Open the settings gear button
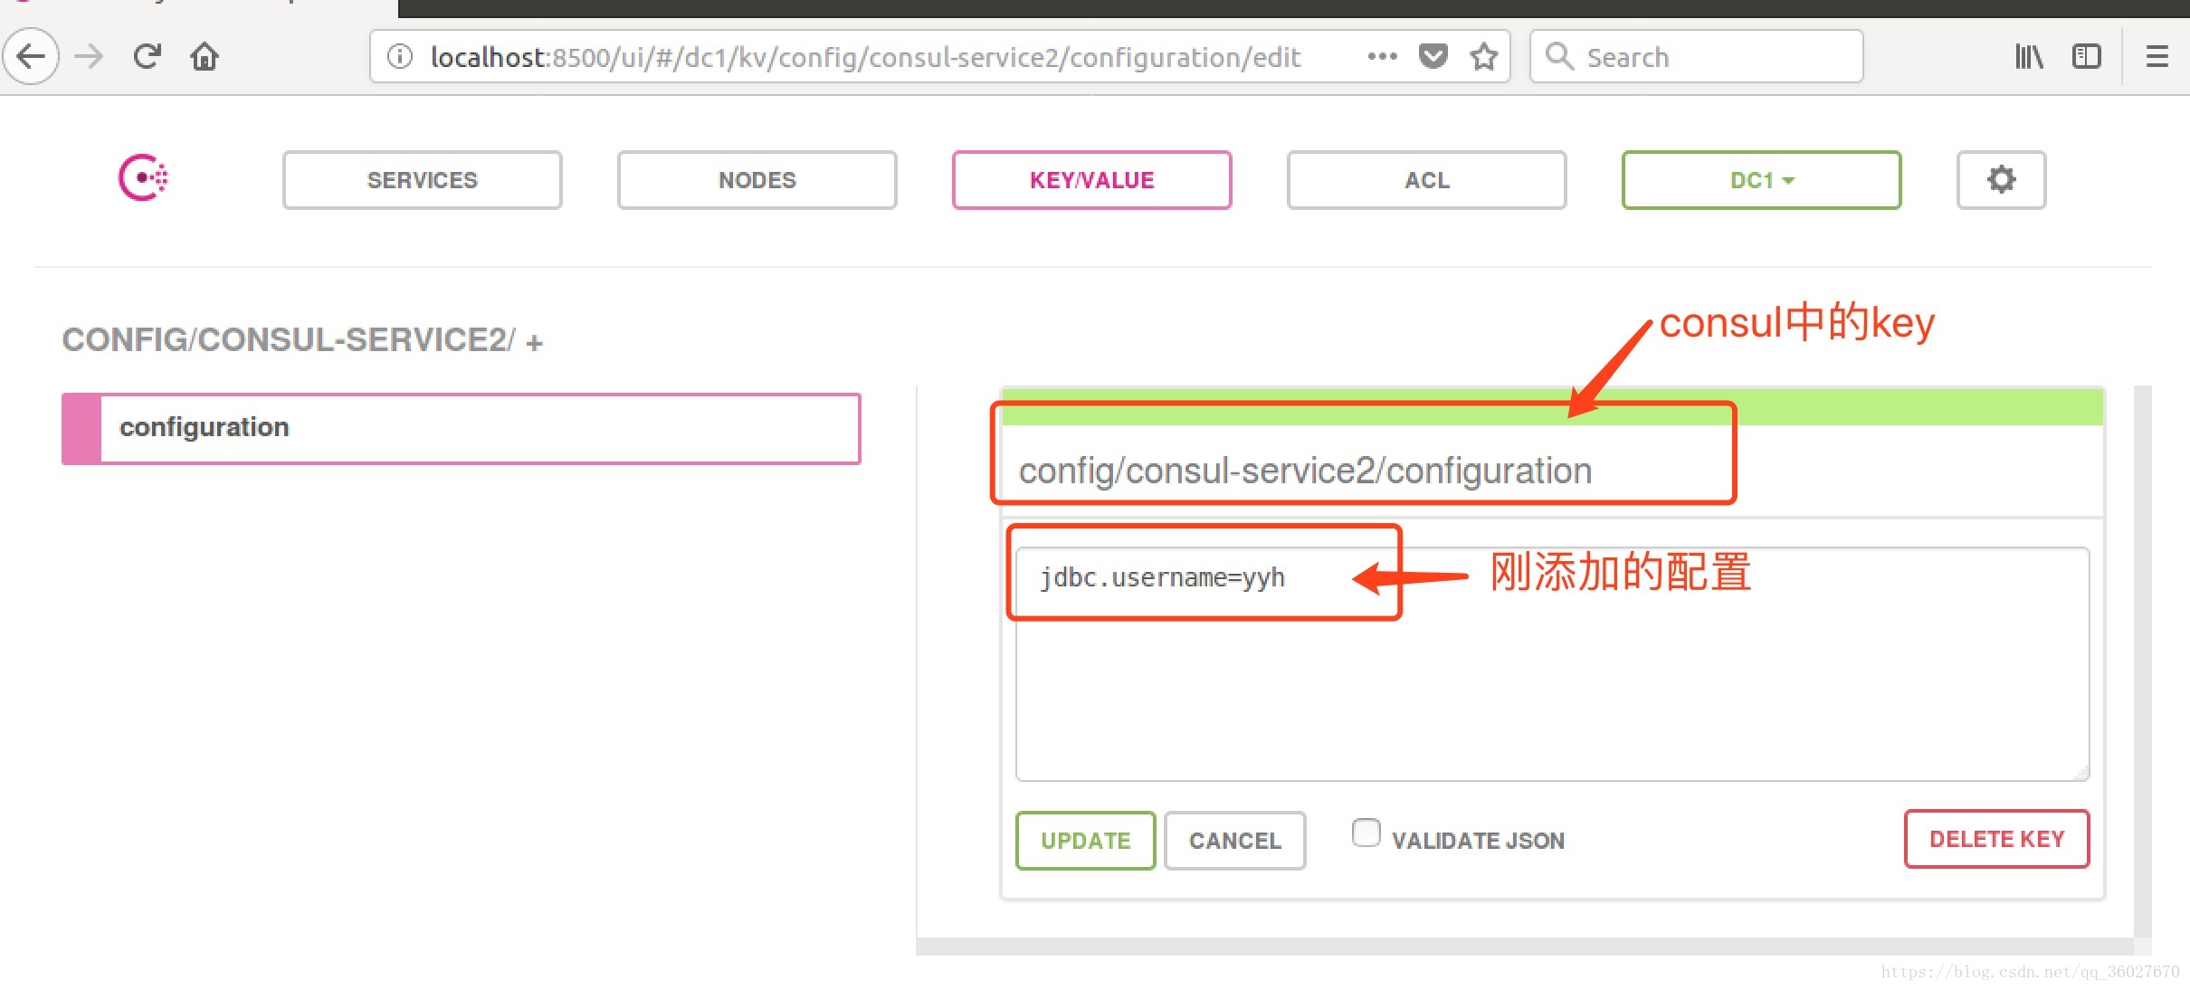 pyautogui.click(x=2000, y=180)
